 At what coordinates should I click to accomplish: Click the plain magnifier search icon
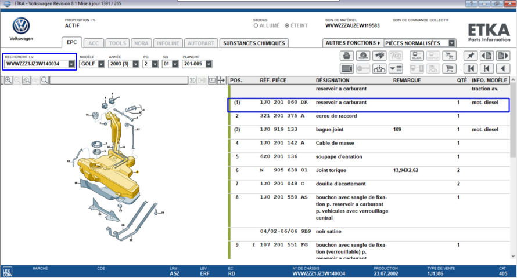[x=44, y=80]
